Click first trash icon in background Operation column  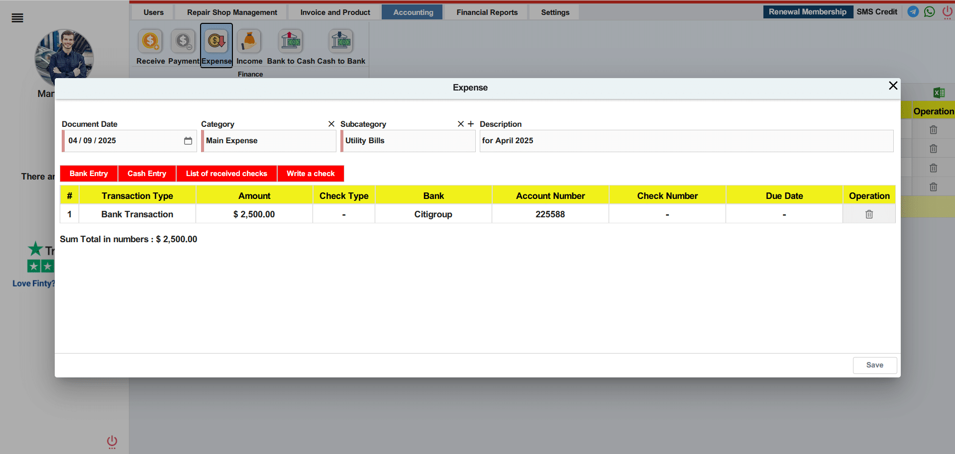934,130
